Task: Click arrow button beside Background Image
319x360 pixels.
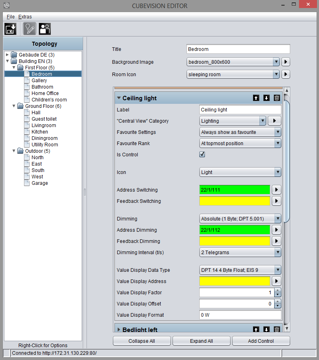Action: [285, 62]
